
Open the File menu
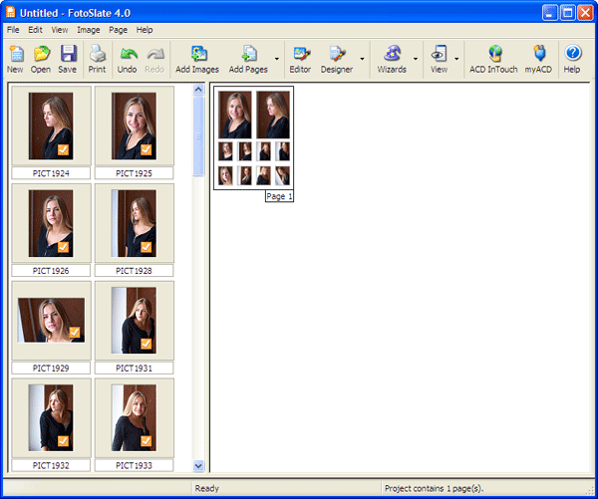(13, 30)
